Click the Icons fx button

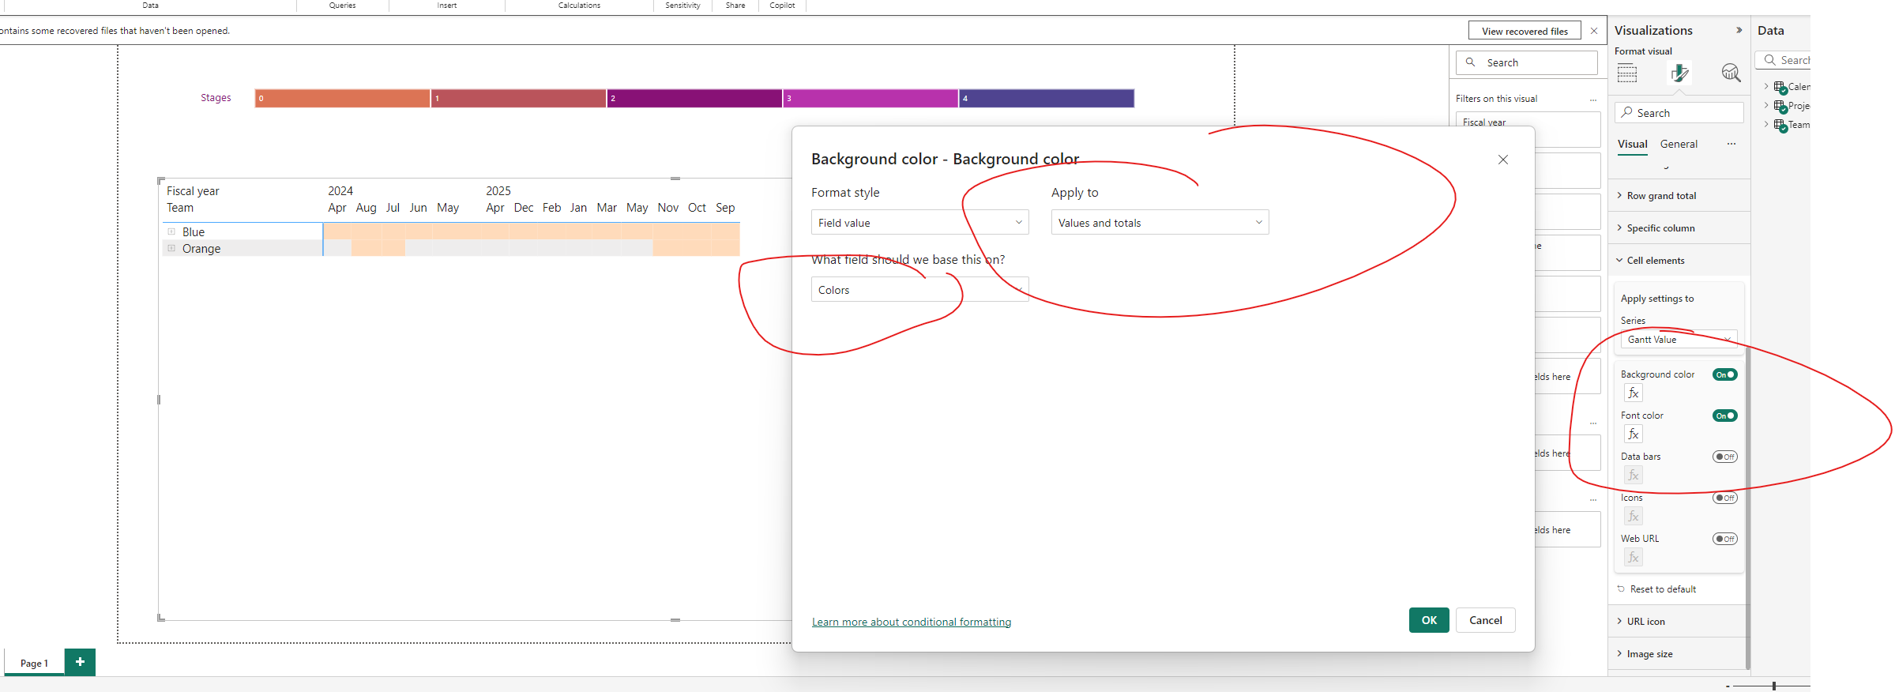pyautogui.click(x=1634, y=516)
